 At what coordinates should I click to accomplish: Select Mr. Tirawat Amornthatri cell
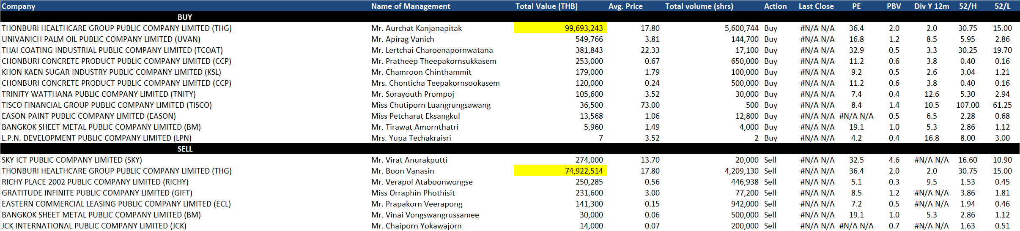(415, 127)
